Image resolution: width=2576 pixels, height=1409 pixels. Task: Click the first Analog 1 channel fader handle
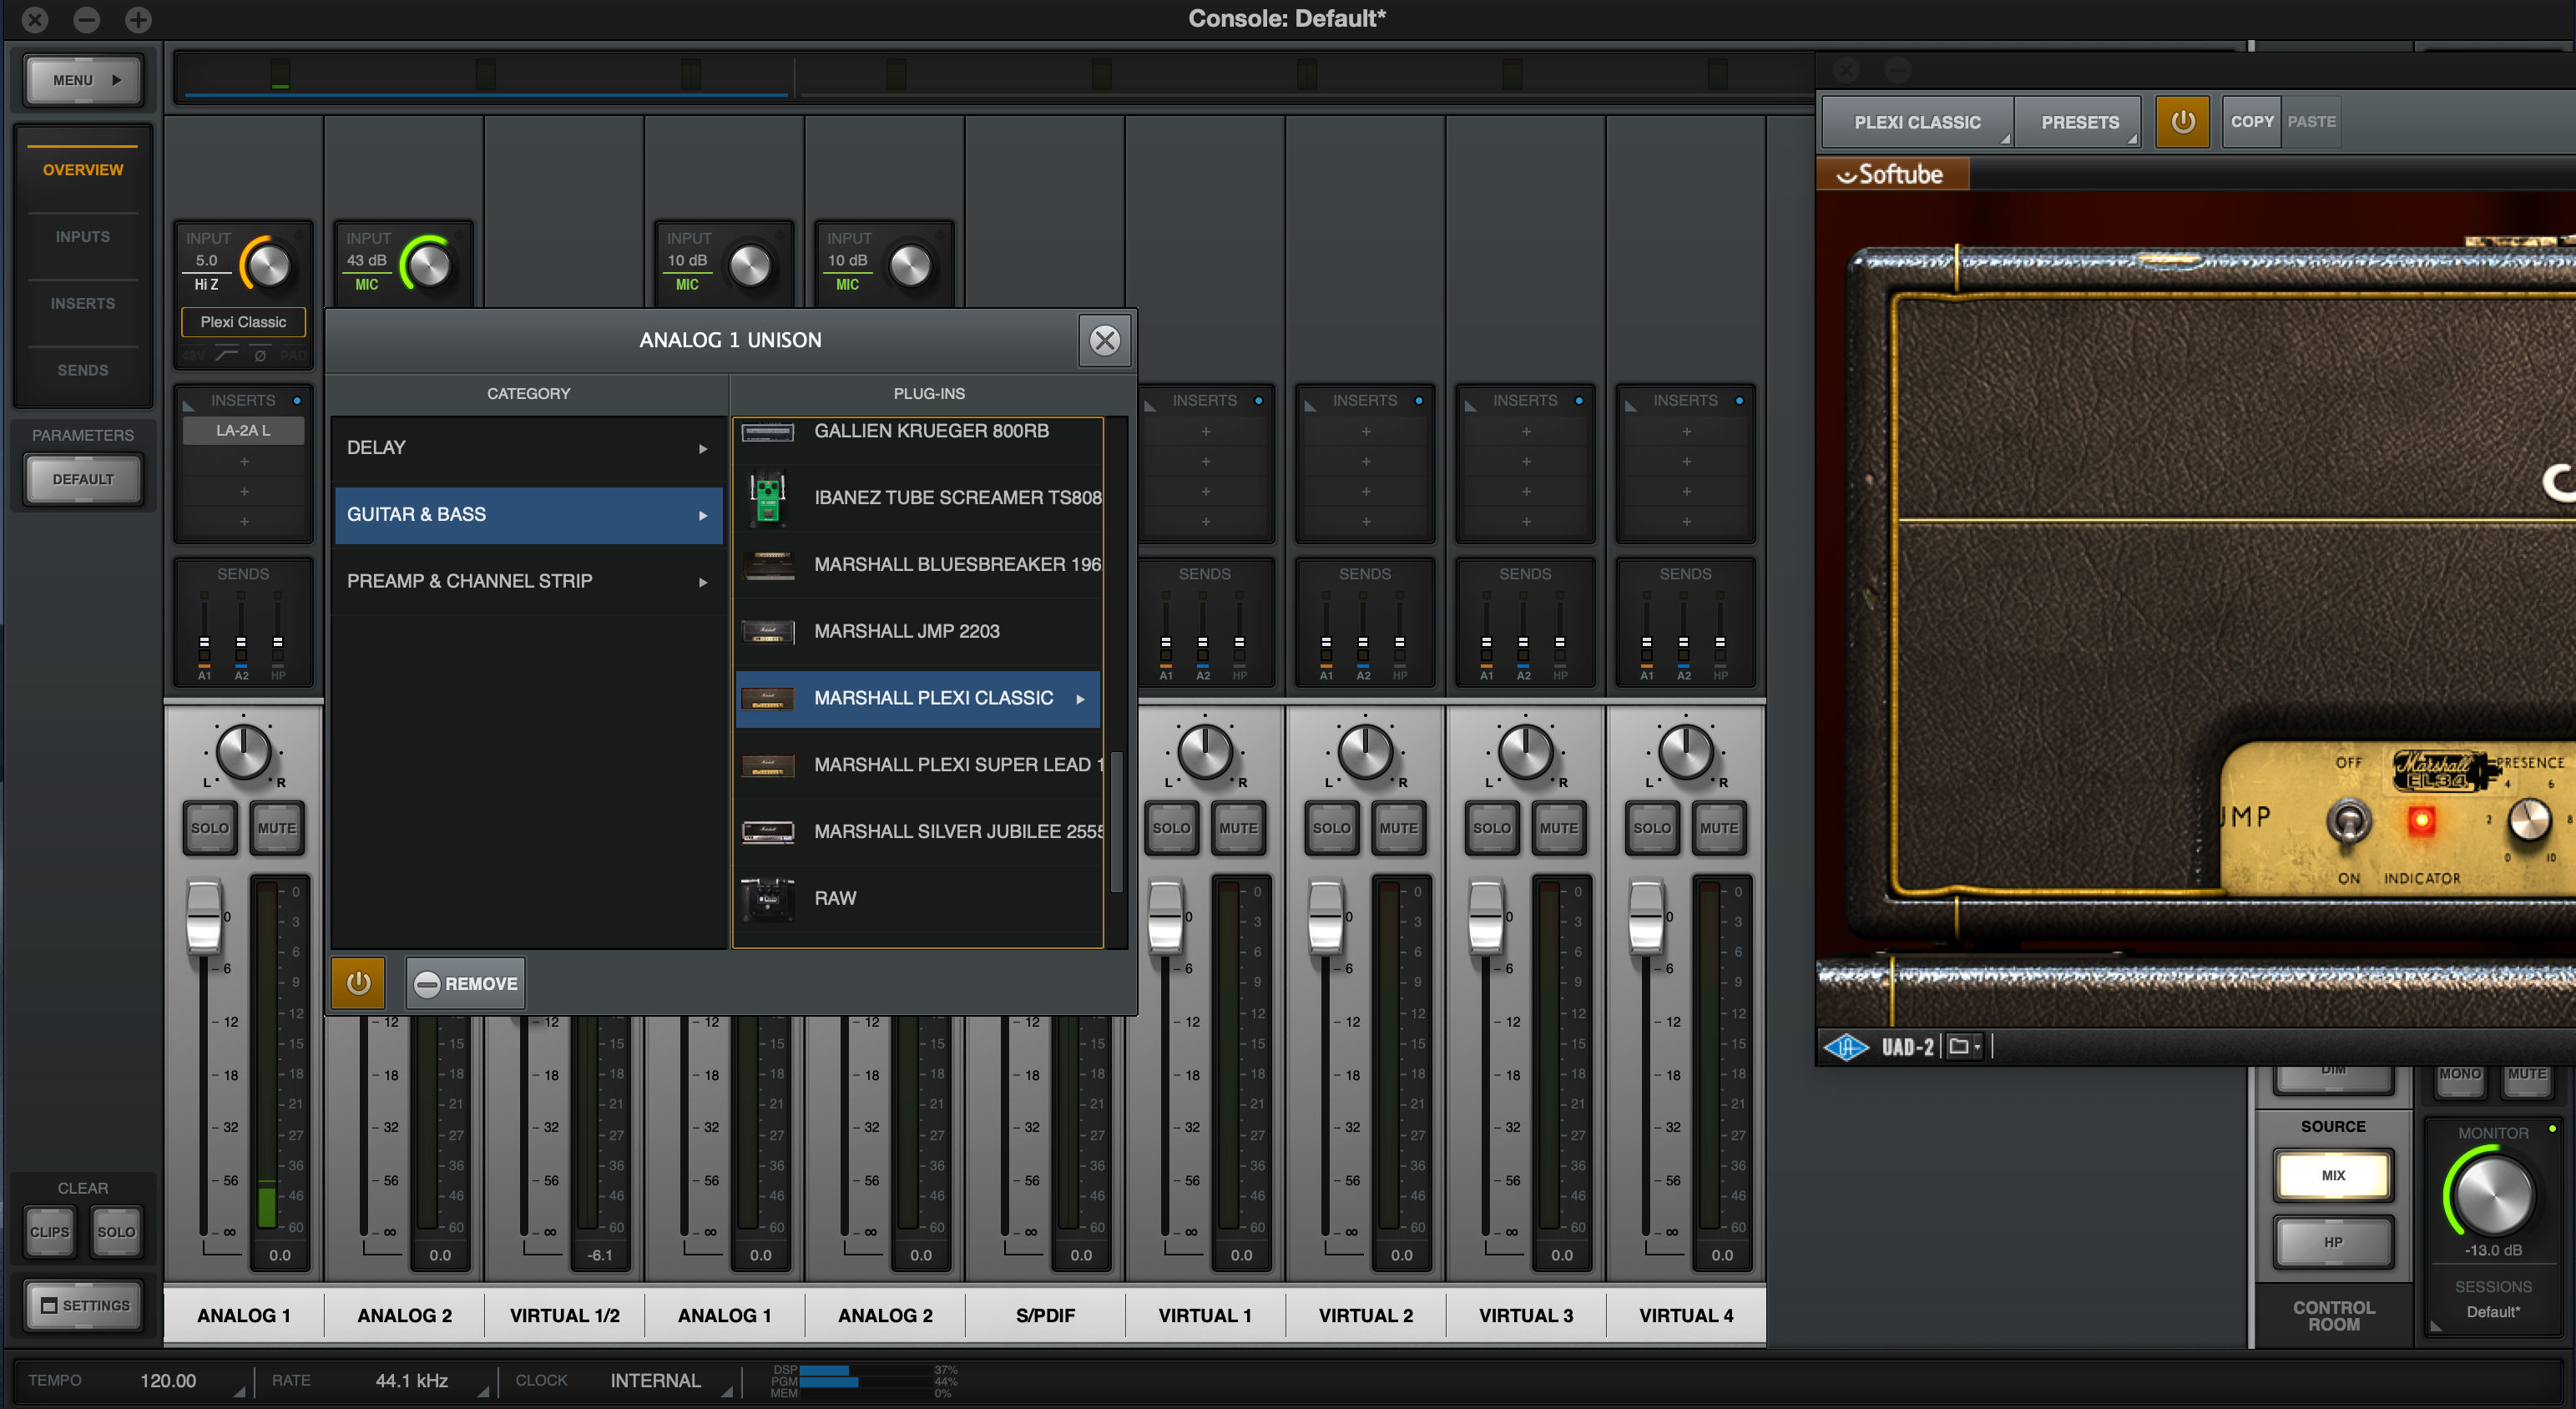tap(204, 917)
